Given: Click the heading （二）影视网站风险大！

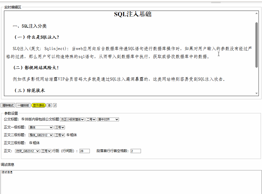Looking at the screenshot, I should [36, 68].
